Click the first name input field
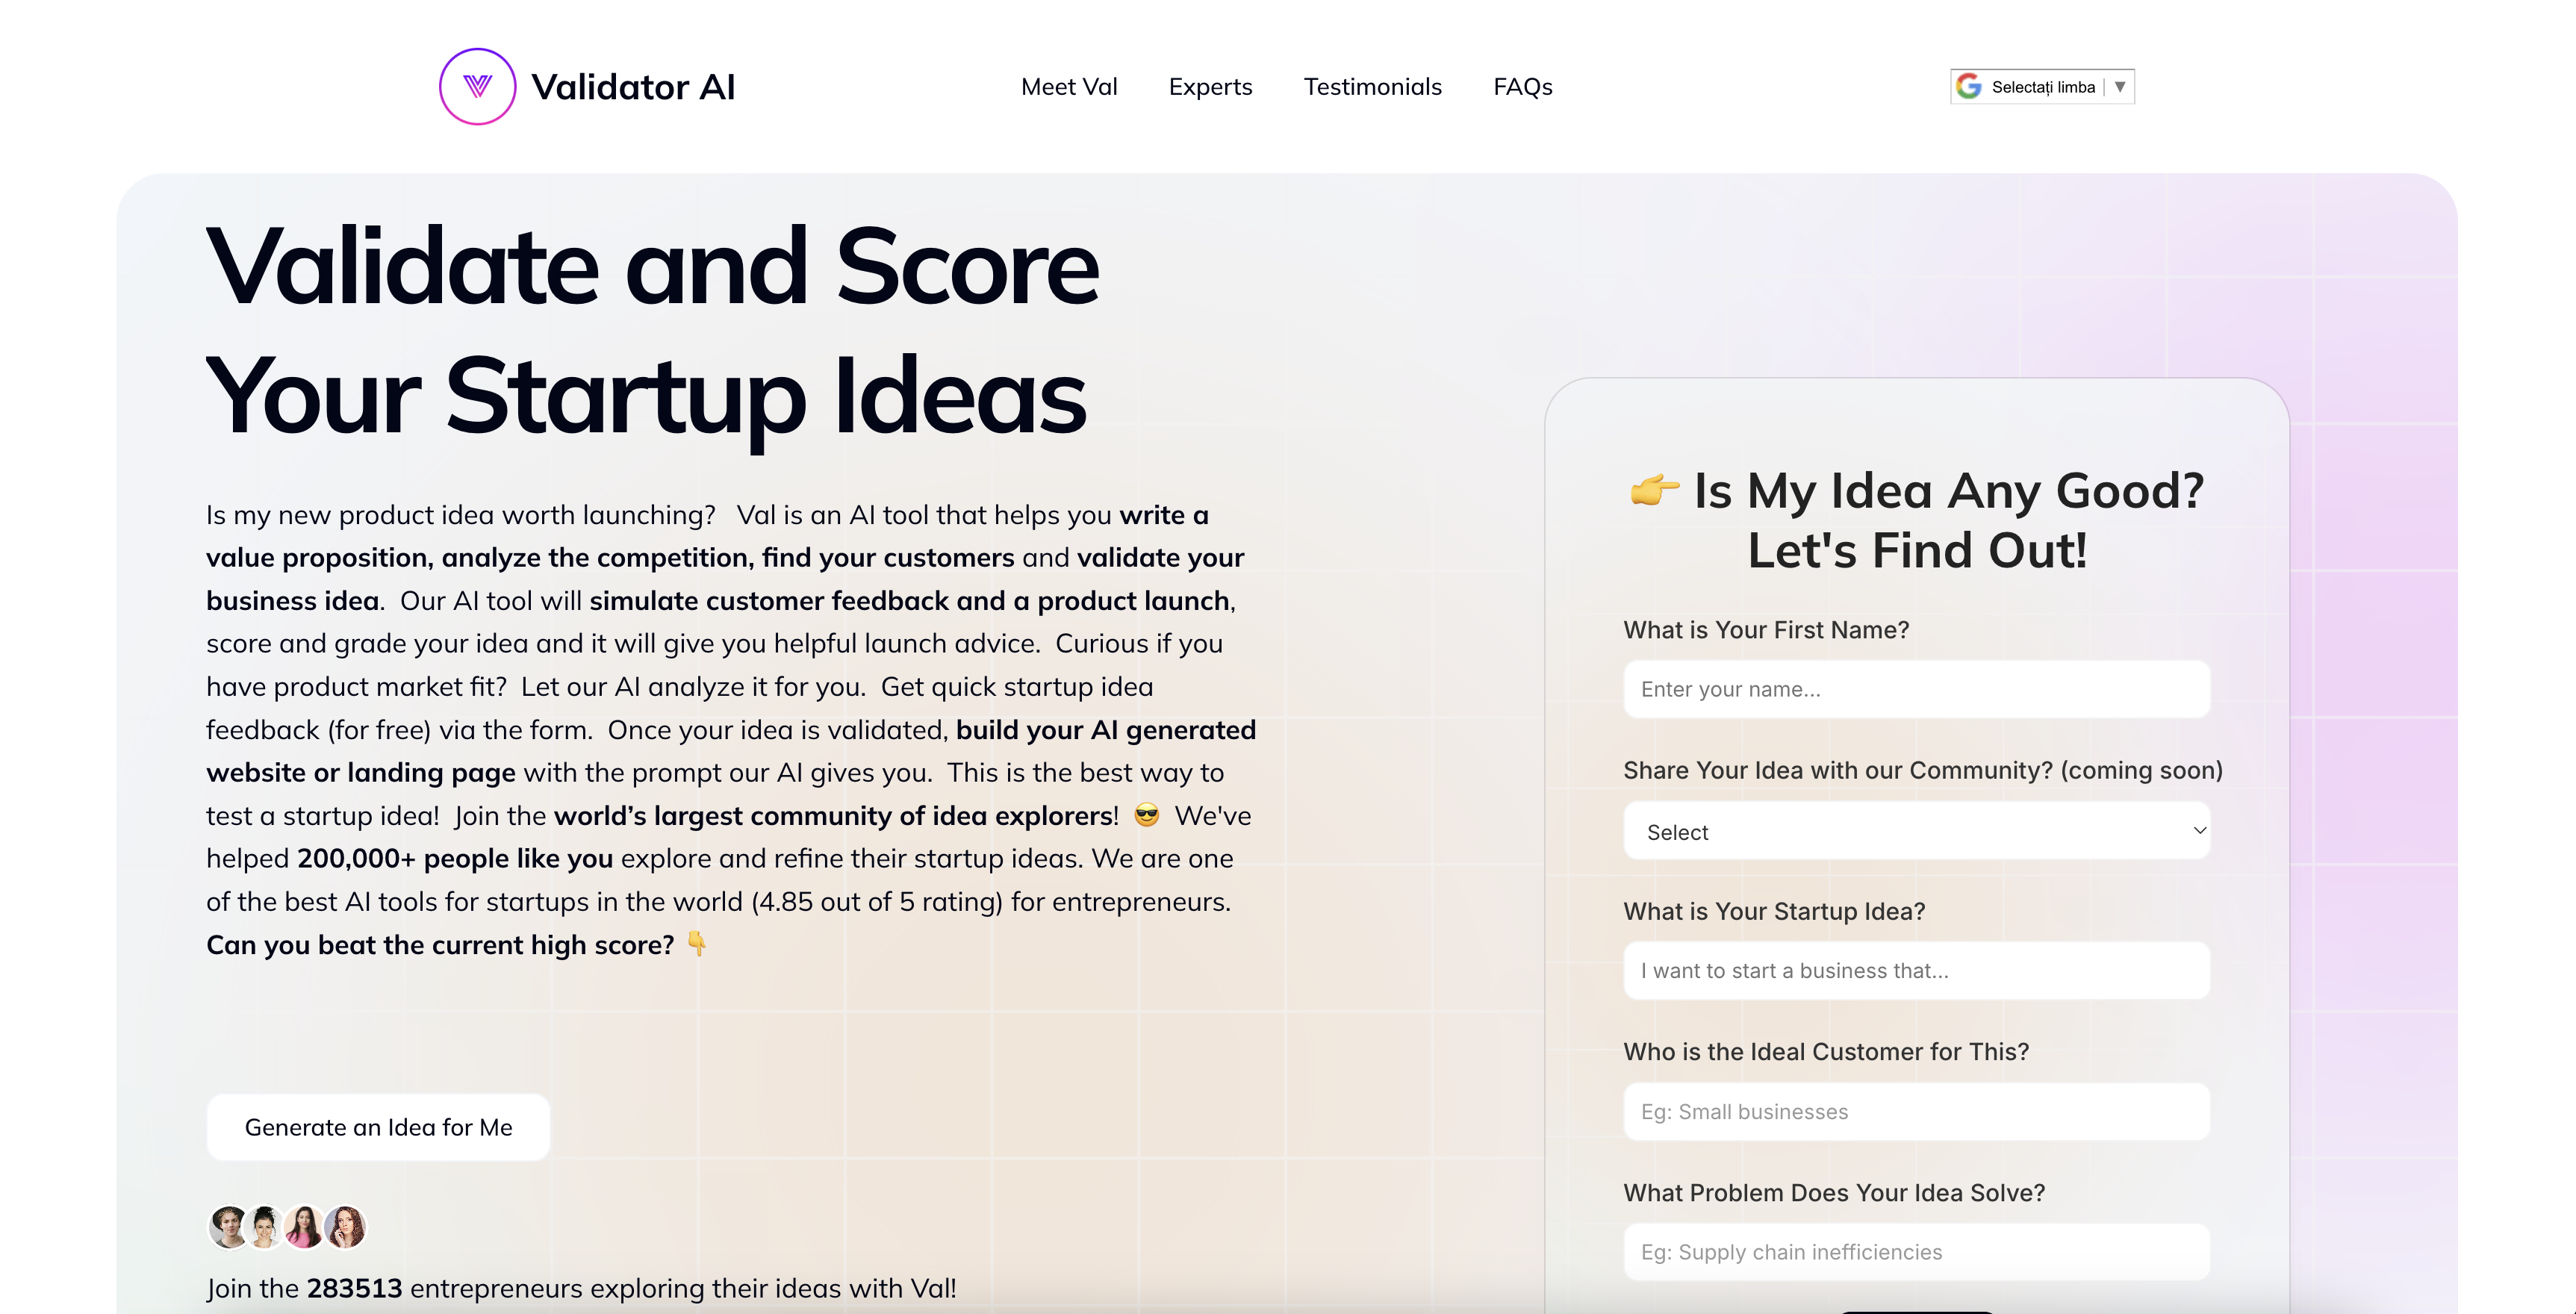Screen dimensions: 2576x1314 (1916, 689)
